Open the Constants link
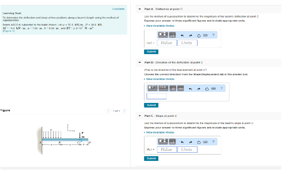This screenshot has width=284, height=172. tap(118, 9)
